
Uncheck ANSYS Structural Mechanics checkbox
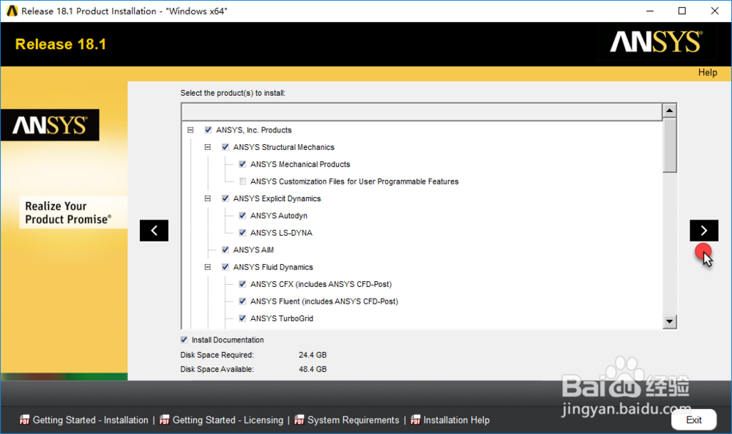click(x=225, y=147)
